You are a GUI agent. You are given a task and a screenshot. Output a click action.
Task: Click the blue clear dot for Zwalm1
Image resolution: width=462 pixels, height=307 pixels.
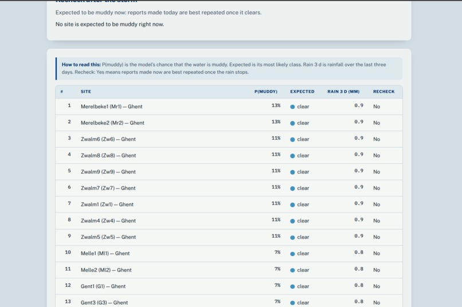pyautogui.click(x=292, y=205)
